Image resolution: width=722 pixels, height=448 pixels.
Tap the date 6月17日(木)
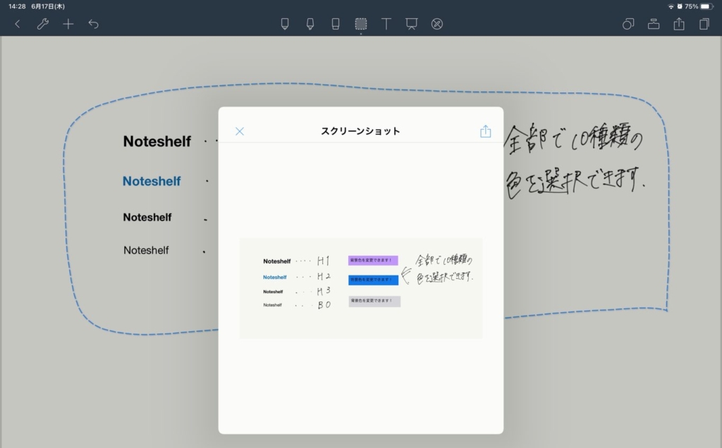(48, 6)
